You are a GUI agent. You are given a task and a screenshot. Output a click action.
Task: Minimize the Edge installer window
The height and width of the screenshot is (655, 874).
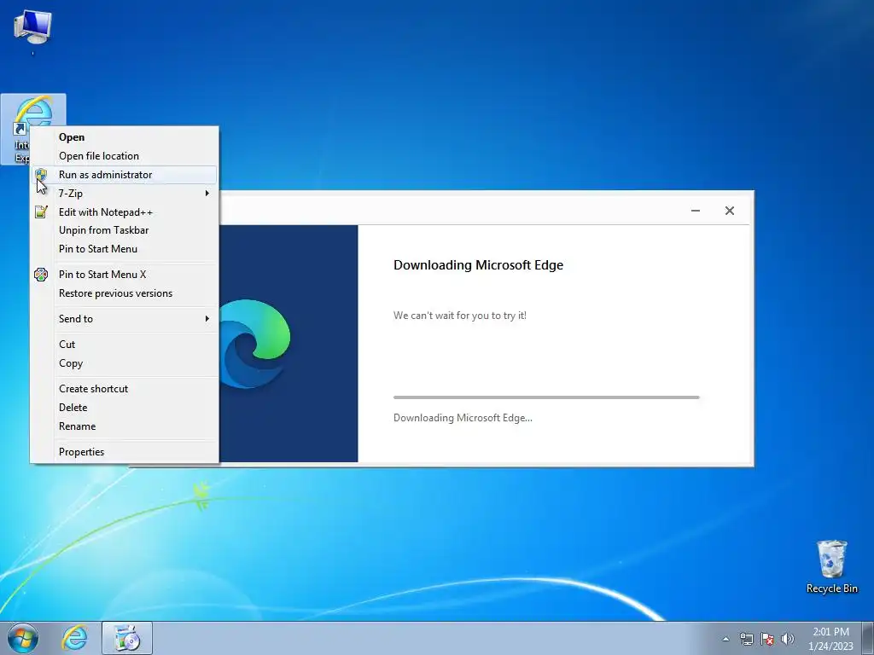[x=696, y=211]
